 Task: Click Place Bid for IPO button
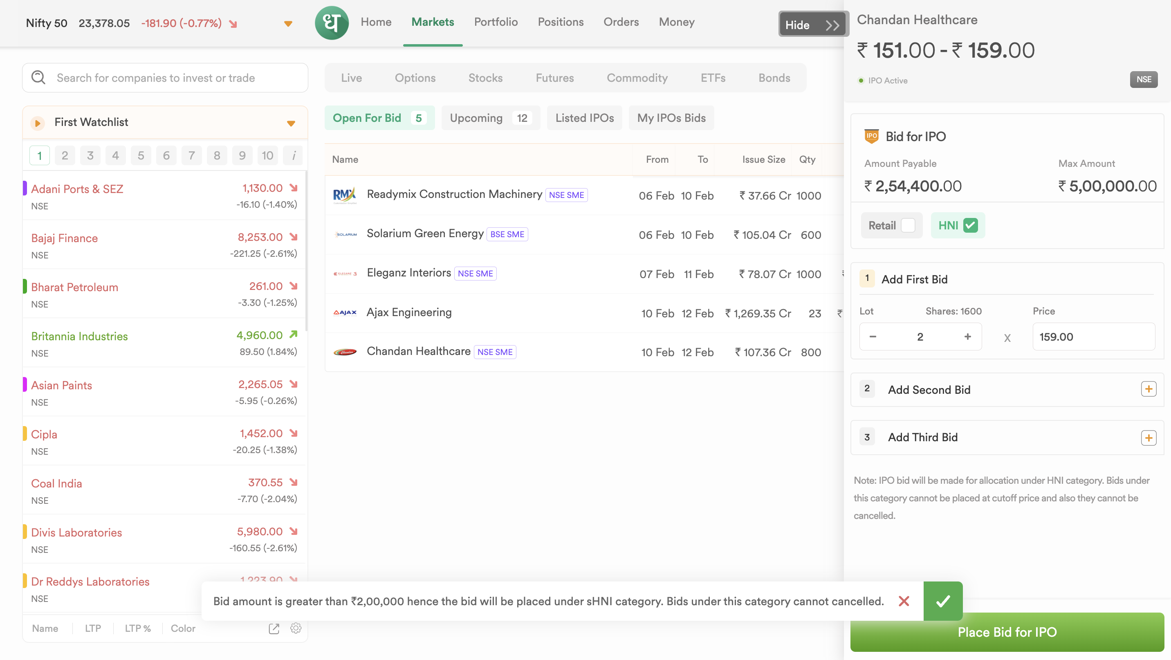point(1007,632)
